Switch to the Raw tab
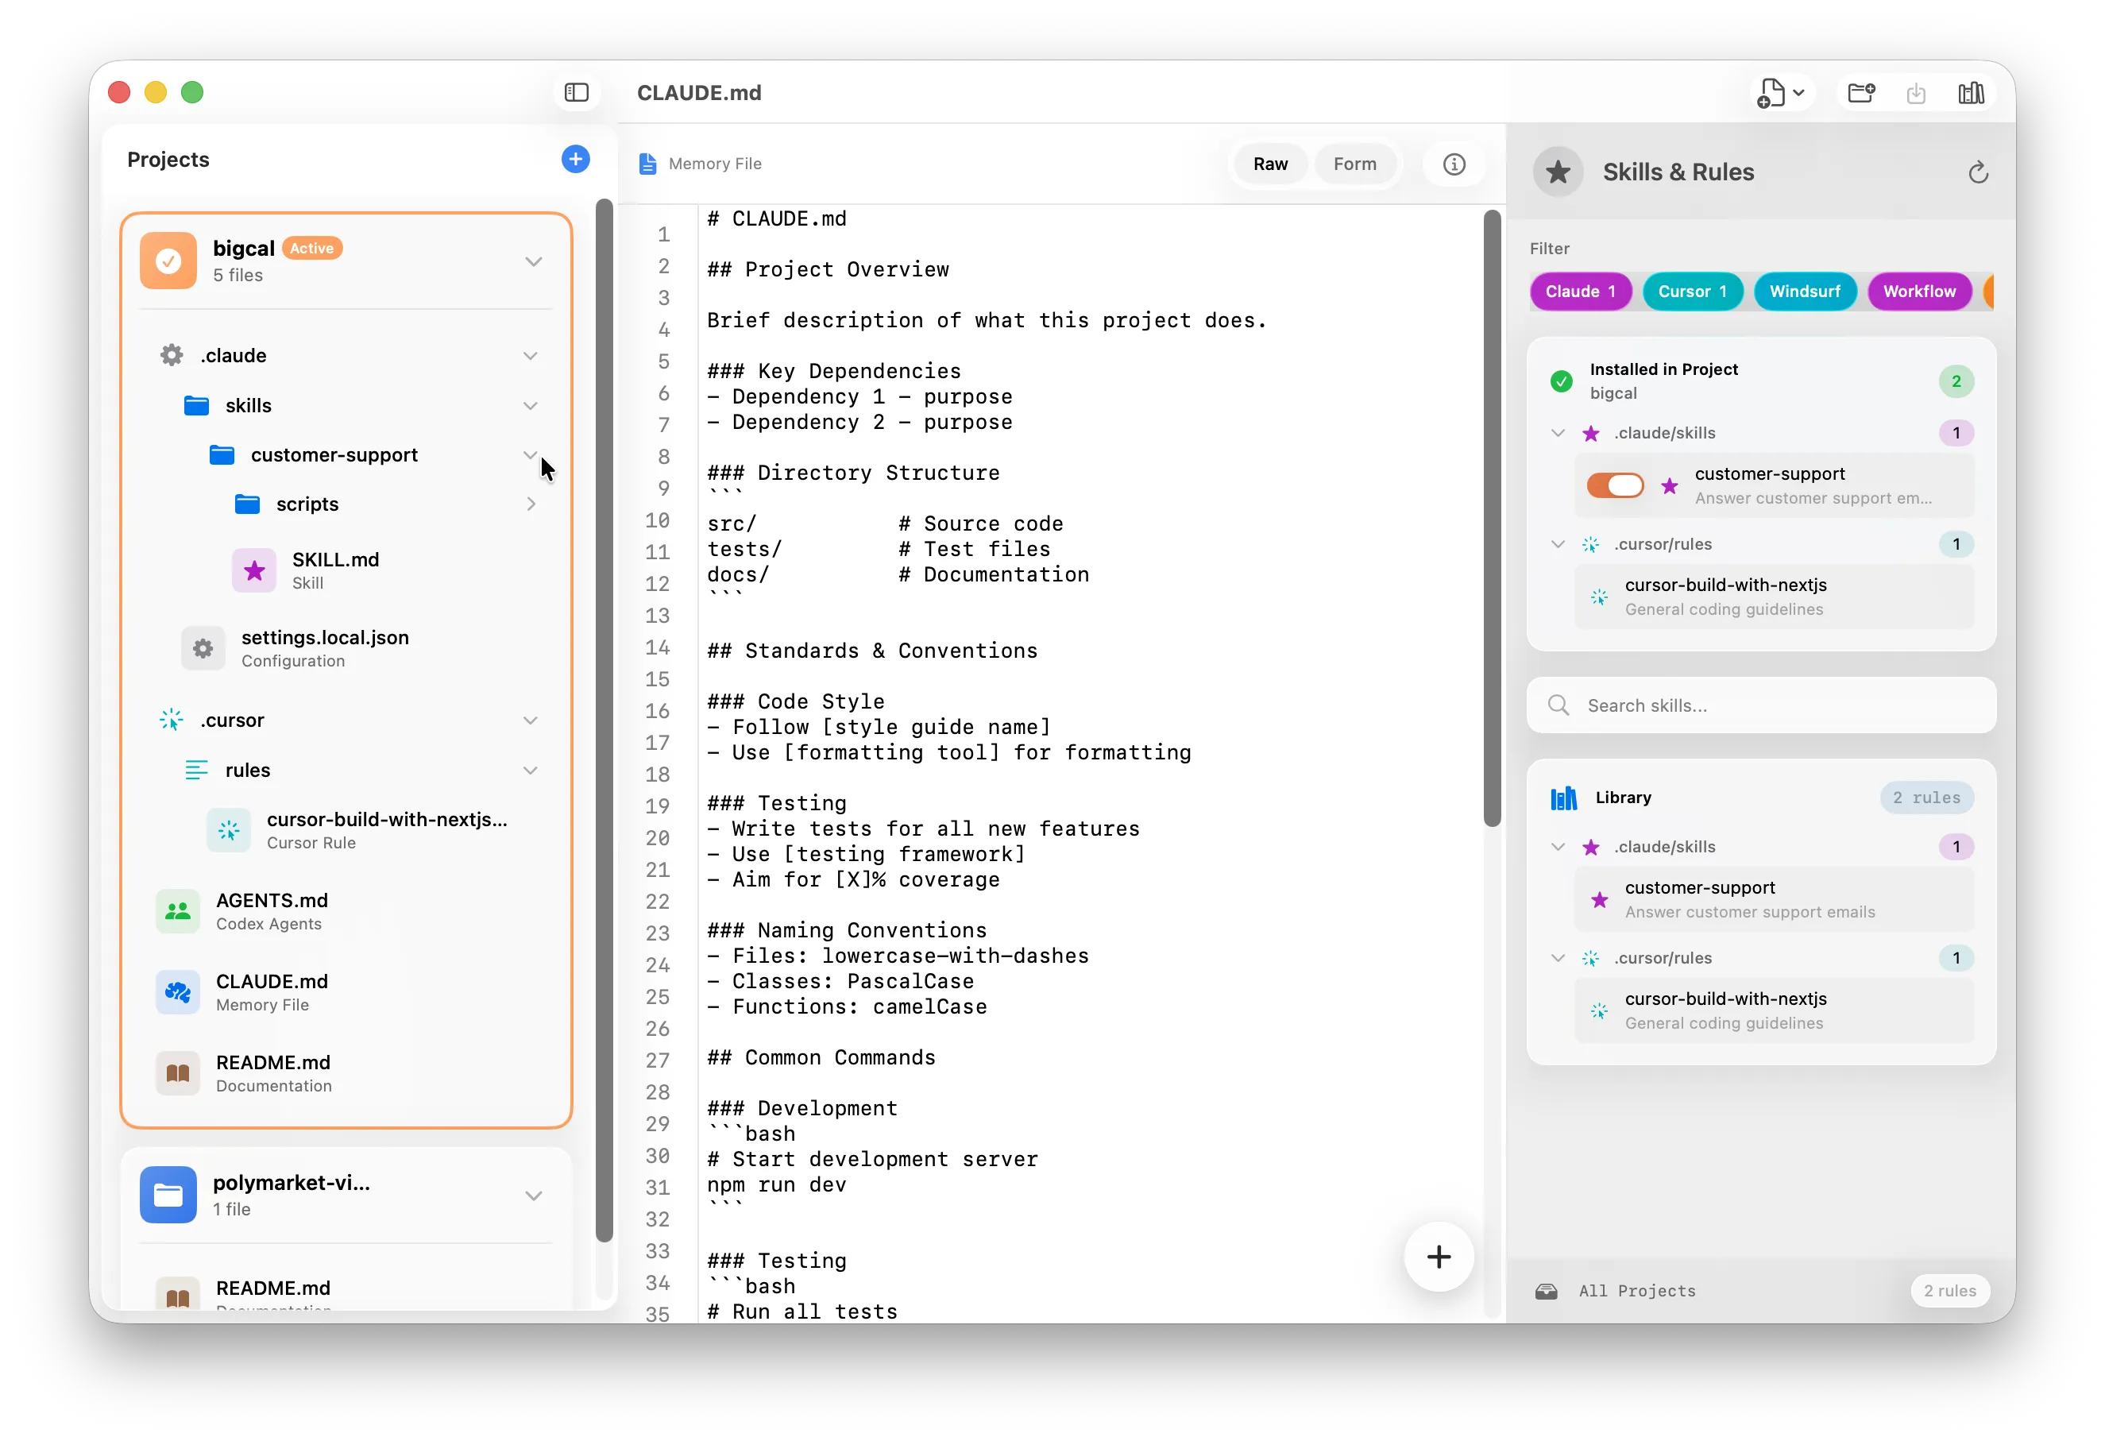2105x1441 pixels. pyautogui.click(x=1270, y=164)
